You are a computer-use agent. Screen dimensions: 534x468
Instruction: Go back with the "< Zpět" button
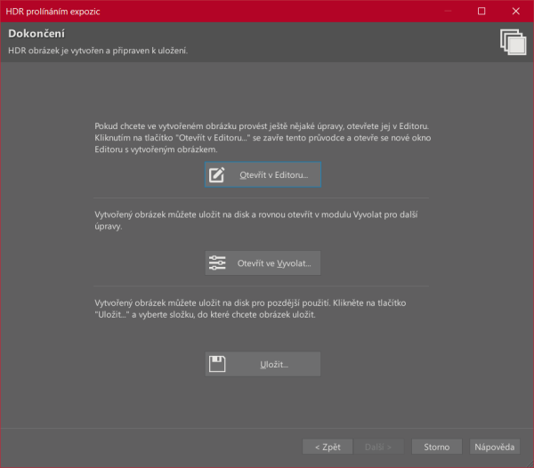coord(328,447)
